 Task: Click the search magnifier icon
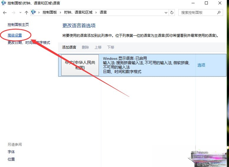[219, 13]
